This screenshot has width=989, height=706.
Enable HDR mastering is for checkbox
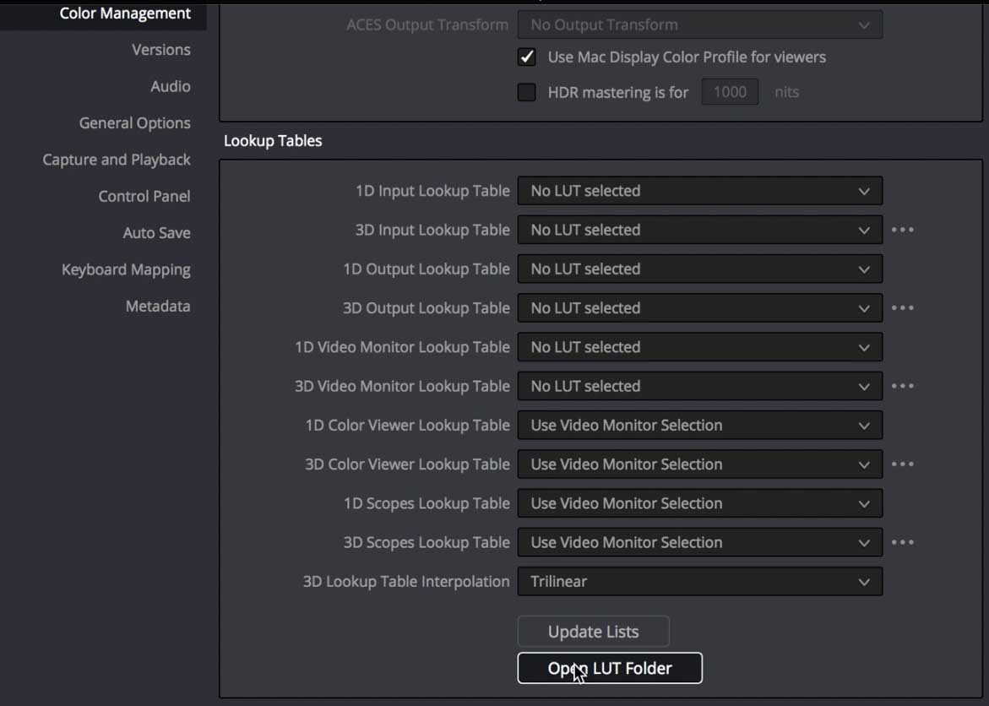click(x=527, y=92)
